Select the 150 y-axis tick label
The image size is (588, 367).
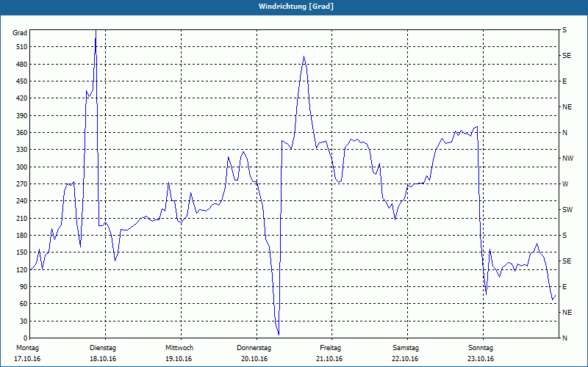coord(22,252)
